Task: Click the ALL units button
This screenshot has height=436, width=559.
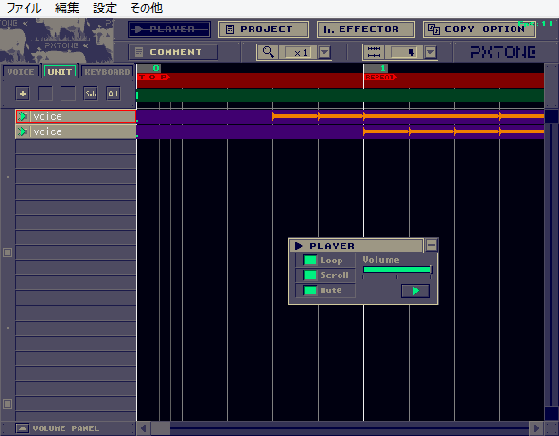Action: pyautogui.click(x=114, y=94)
